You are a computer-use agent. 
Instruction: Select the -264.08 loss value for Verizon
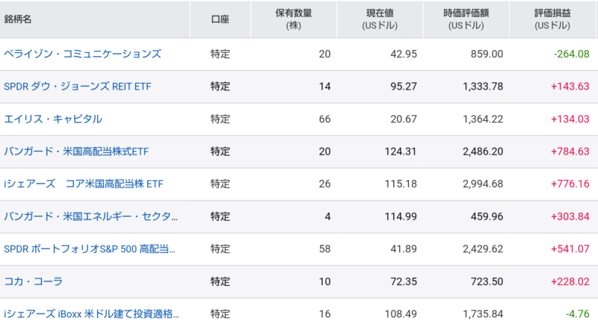pyautogui.click(x=572, y=54)
